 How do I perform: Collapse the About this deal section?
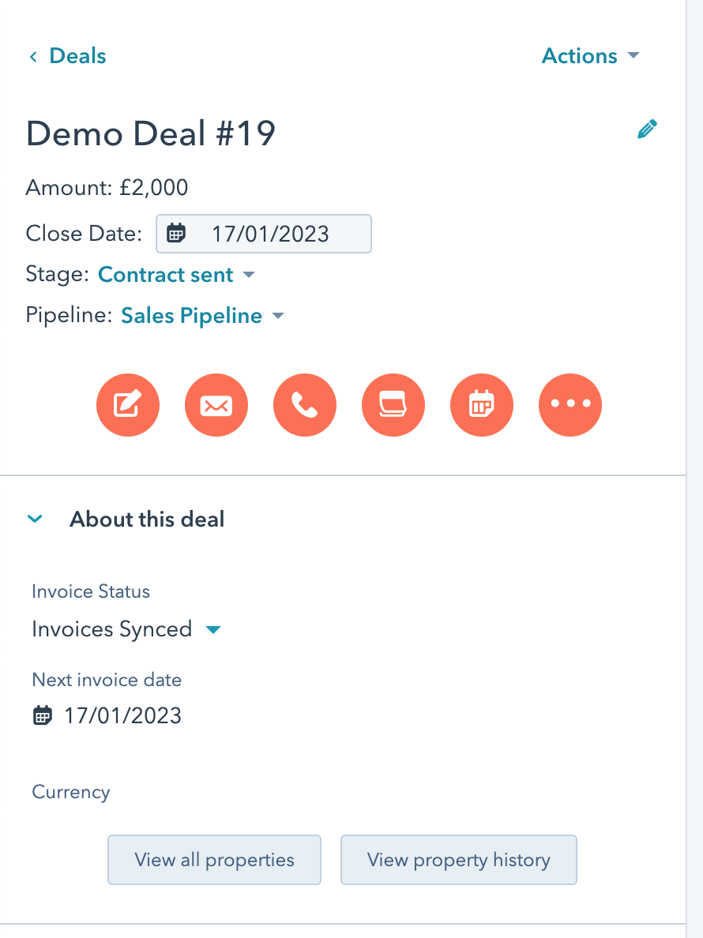point(35,519)
